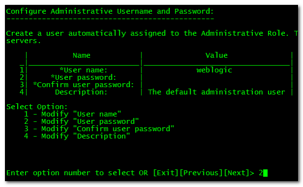Click the "Select Option:" heading
The height and width of the screenshot is (187, 303).
coord(37,107)
